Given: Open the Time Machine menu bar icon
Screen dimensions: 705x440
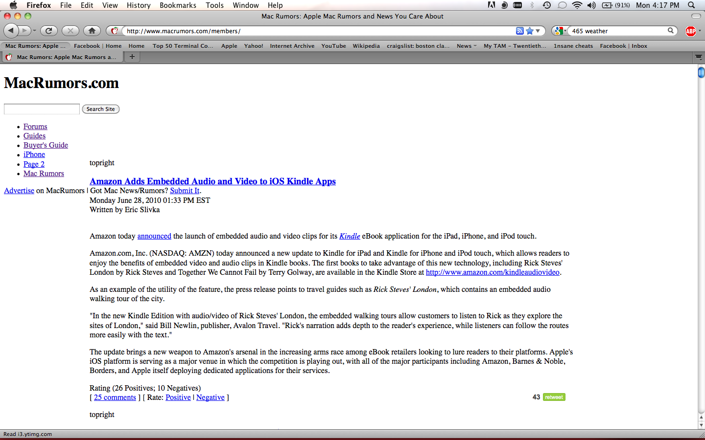Looking at the screenshot, I should [x=547, y=5].
